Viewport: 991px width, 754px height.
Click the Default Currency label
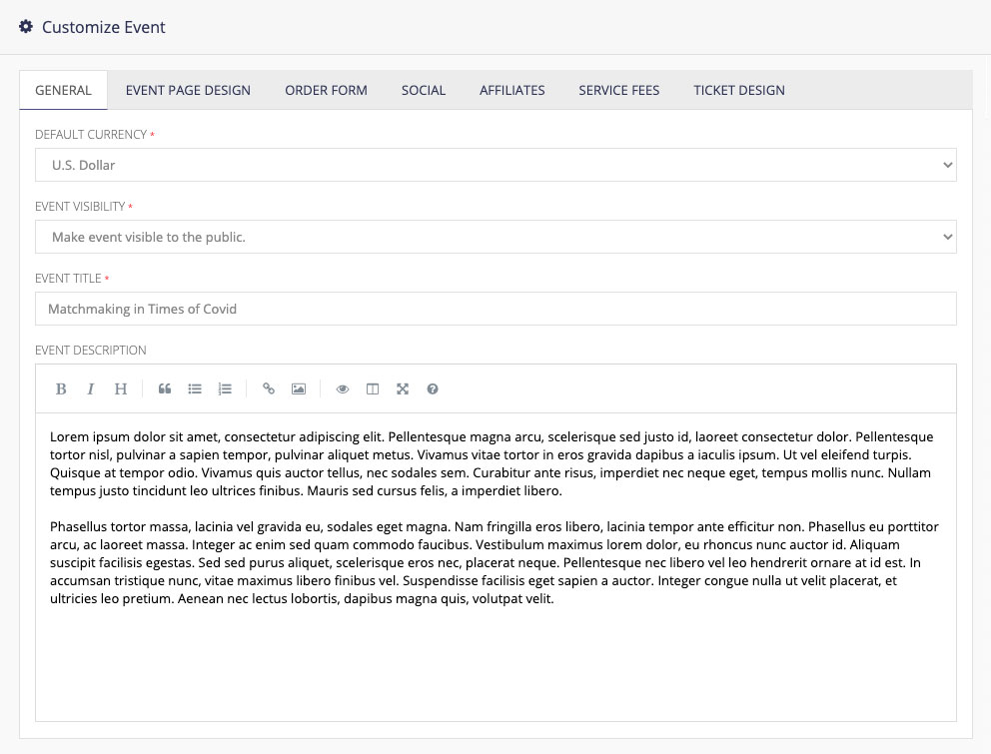(91, 135)
